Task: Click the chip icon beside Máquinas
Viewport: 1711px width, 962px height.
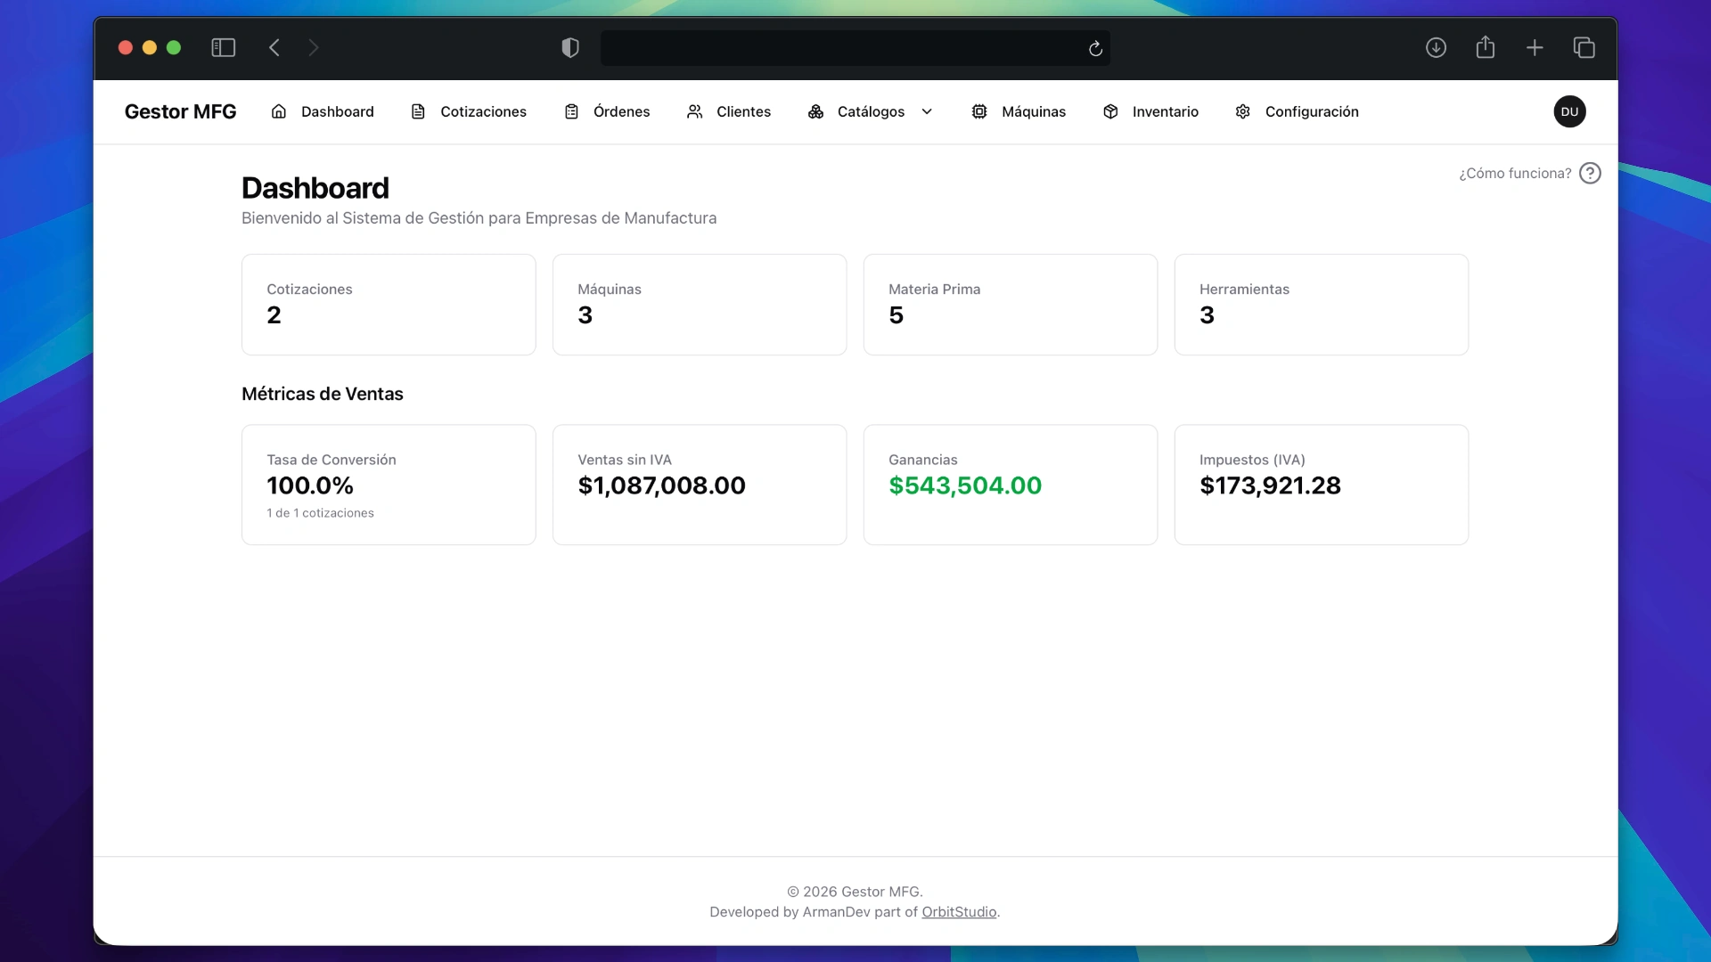Action: 979,111
